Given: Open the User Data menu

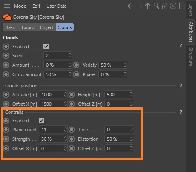Looking at the screenshot, I should point(57,6).
